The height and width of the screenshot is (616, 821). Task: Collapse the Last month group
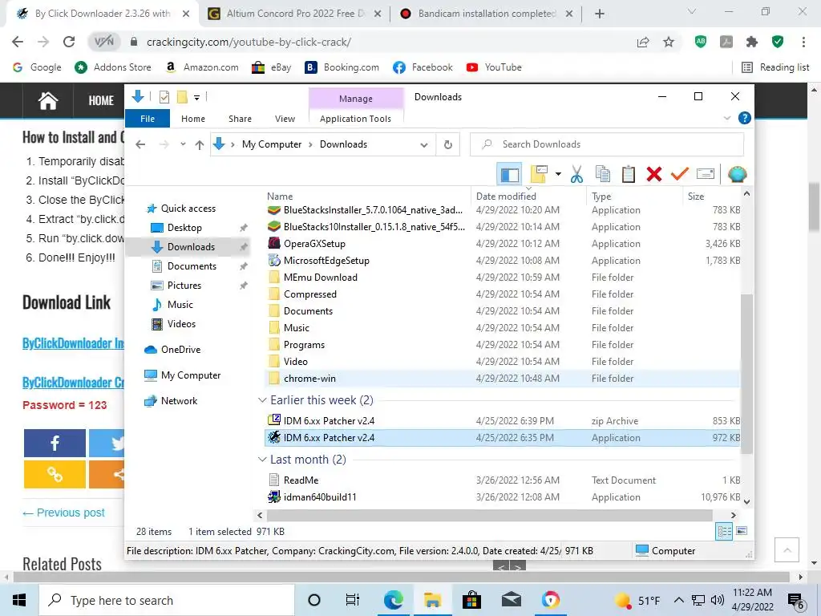coord(262,460)
